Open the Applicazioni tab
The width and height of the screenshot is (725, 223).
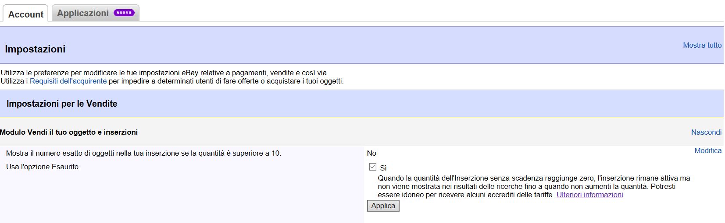tap(83, 13)
